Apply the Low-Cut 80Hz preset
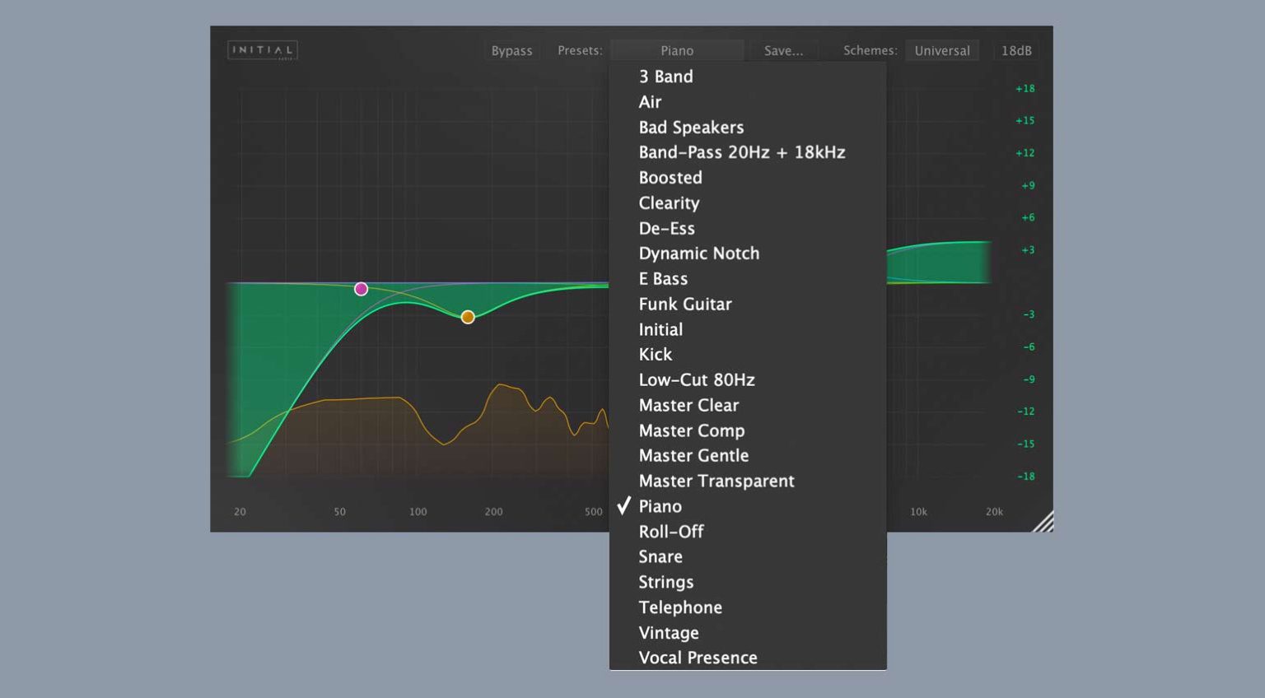1265x698 pixels. coord(696,379)
